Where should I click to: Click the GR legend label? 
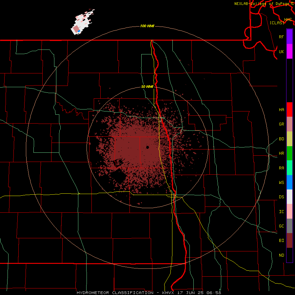click(x=281, y=124)
